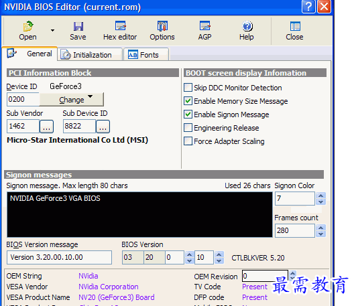The height and width of the screenshot is (306, 354).
Task: Increment the BIOS Version 10 field spinner
Action: pos(219,254)
